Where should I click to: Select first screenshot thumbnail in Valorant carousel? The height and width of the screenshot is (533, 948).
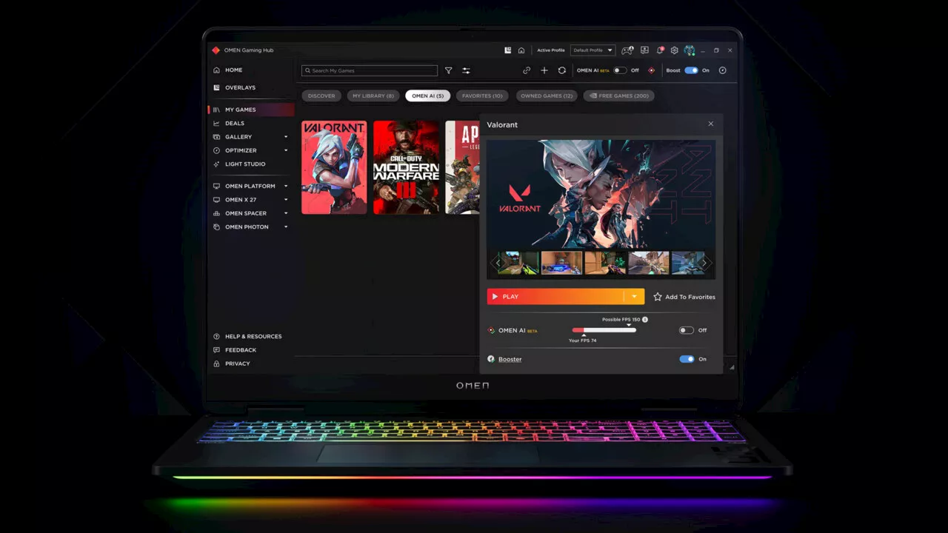tap(518, 263)
